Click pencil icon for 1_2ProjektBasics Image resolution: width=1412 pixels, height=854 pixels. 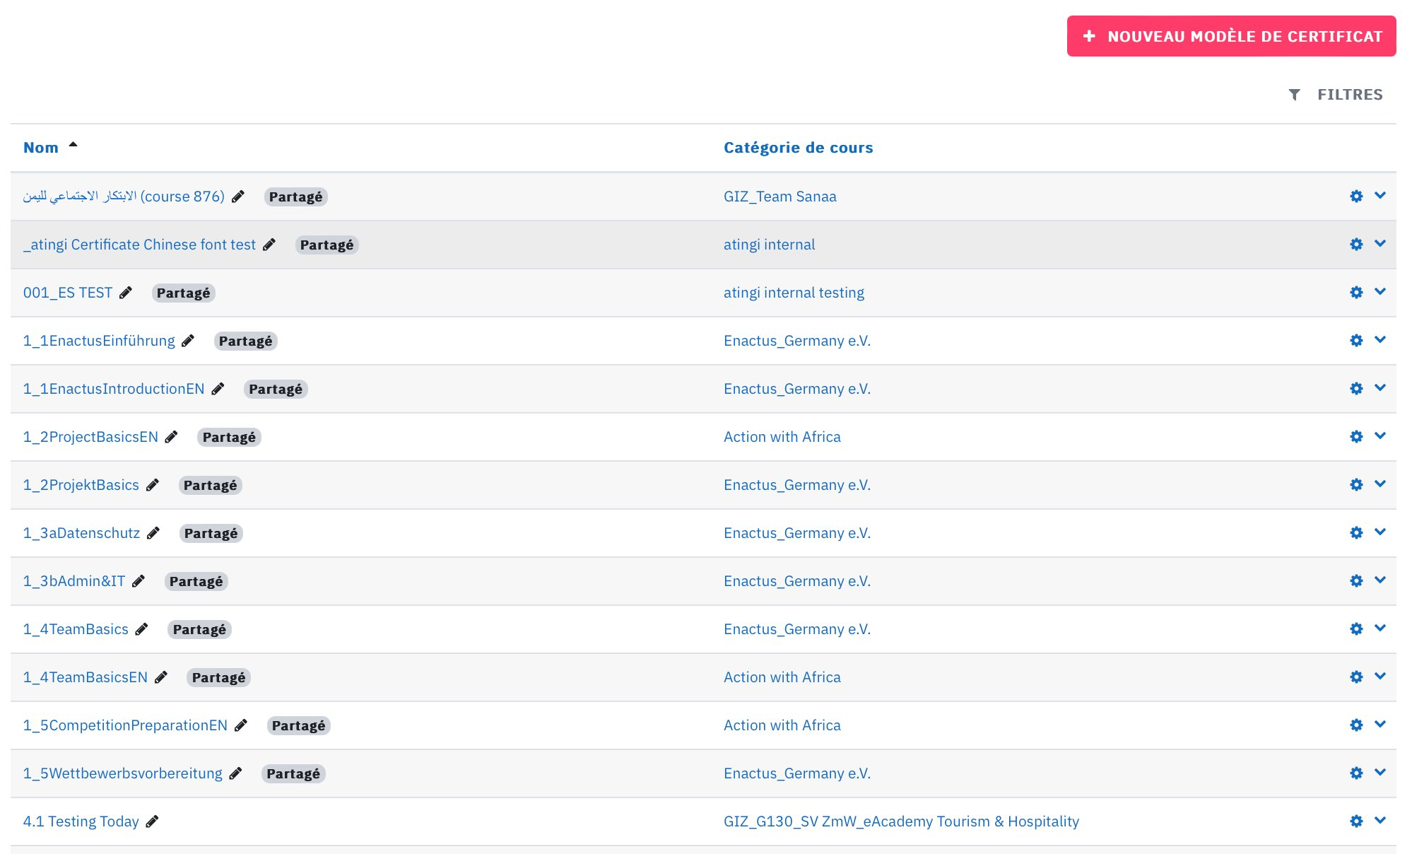point(153,485)
